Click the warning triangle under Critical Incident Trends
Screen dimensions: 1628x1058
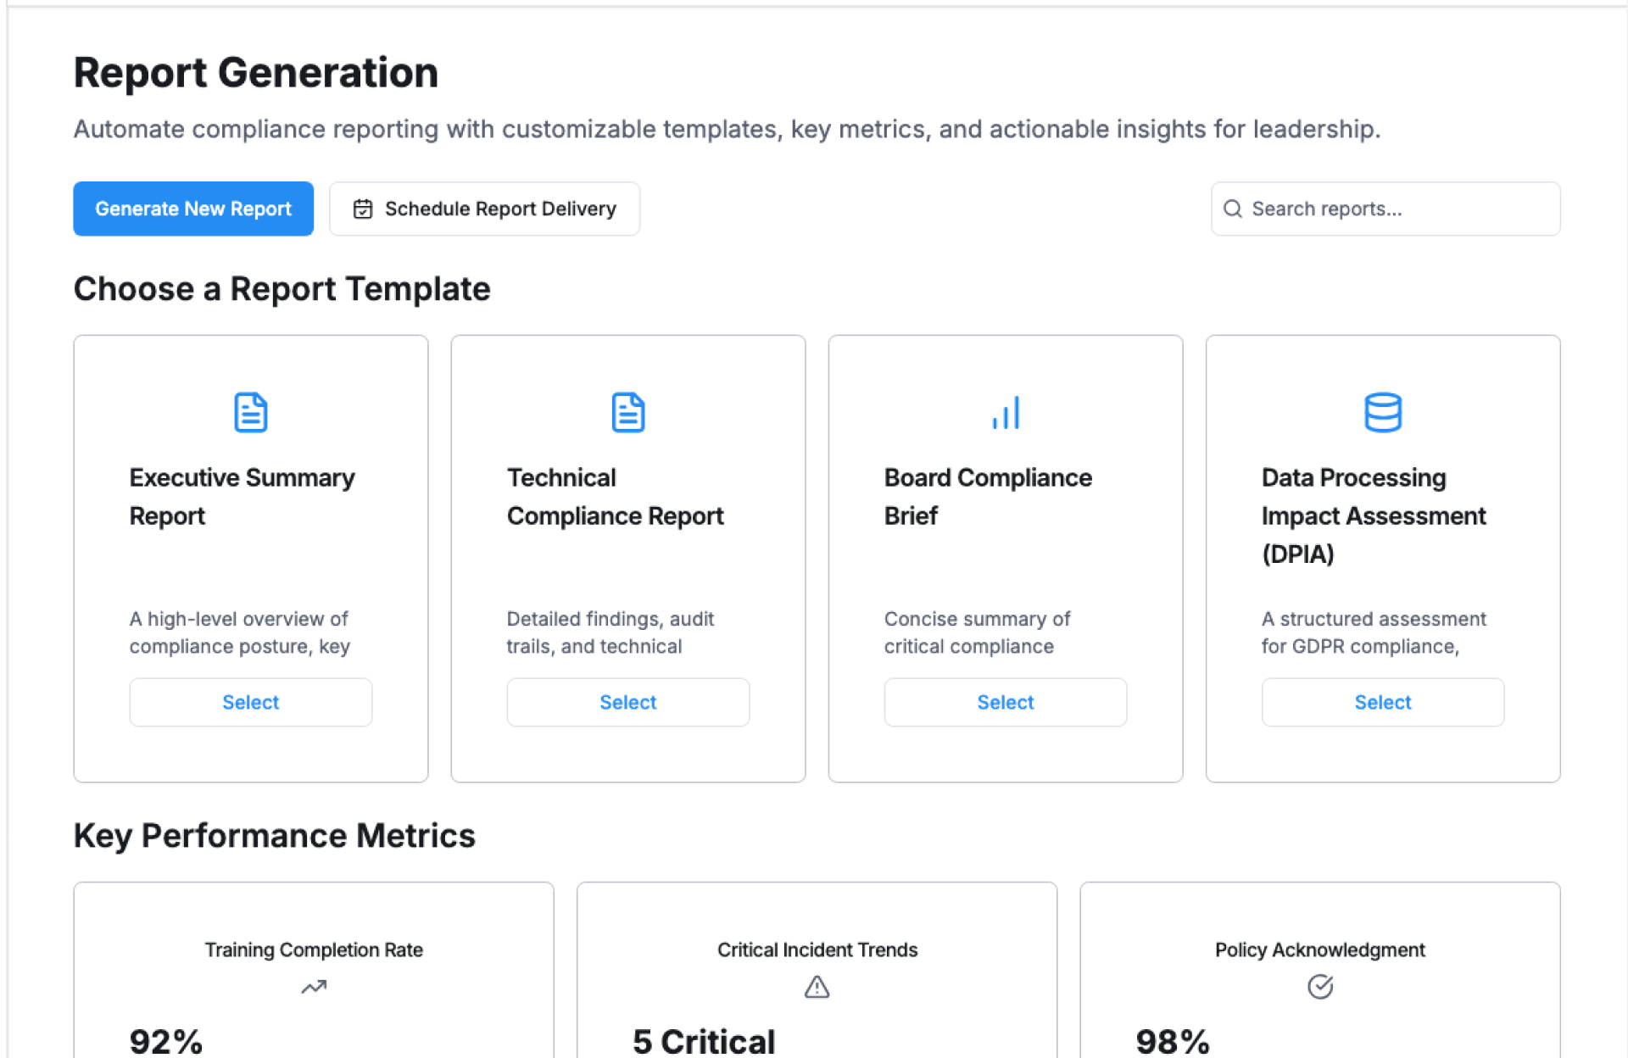(x=817, y=987)
